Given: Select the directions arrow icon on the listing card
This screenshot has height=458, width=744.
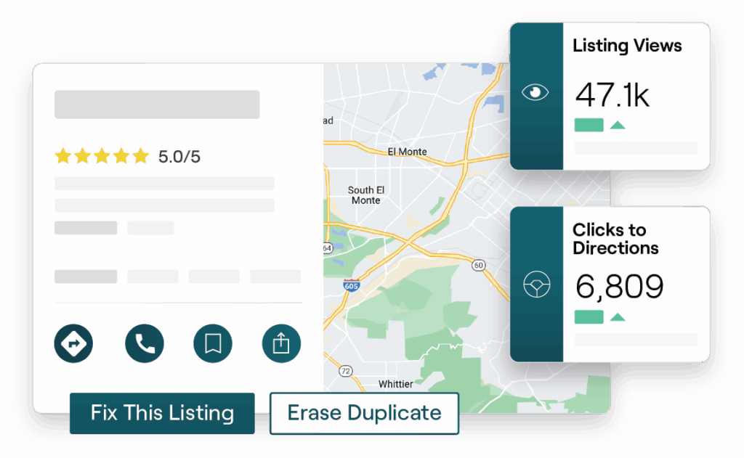Looking at the screenshot, I should coord(73,343).
